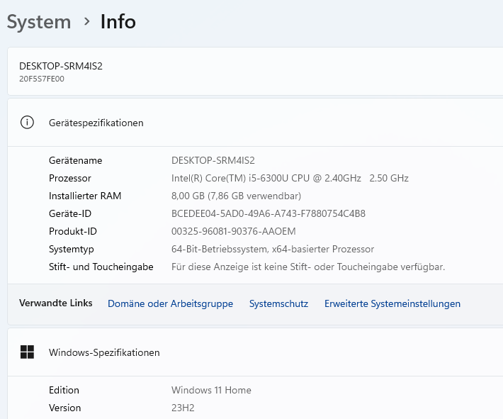Click the Gerätespezifikationen info icon
This screenshot has height=419, width=503.
click(x=27, y=123)
